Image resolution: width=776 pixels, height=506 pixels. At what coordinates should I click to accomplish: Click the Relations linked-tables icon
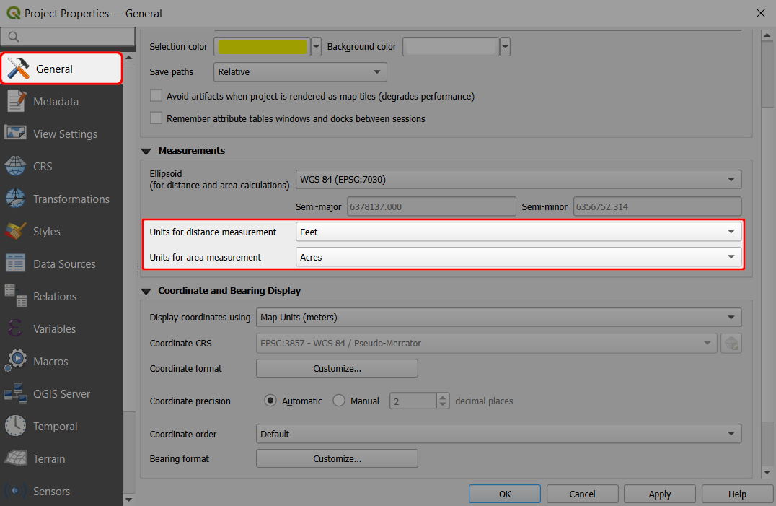point(15,296)
